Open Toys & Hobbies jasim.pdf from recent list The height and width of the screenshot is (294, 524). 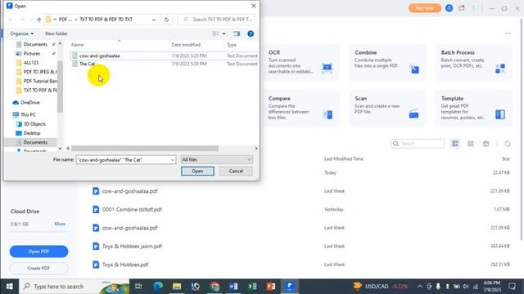coord(132,247)
